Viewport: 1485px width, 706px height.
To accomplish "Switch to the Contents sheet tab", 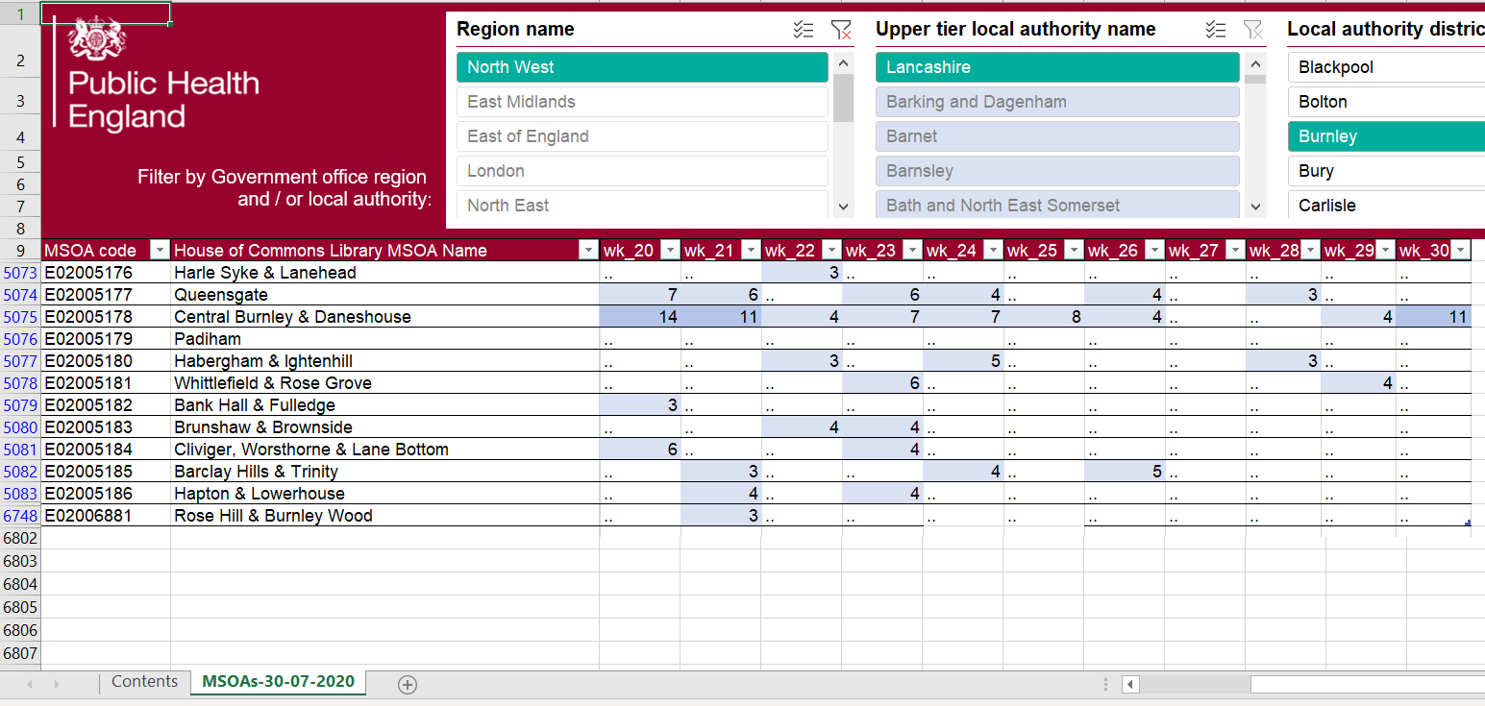I will pyautogui.click(x=144, y=682).
